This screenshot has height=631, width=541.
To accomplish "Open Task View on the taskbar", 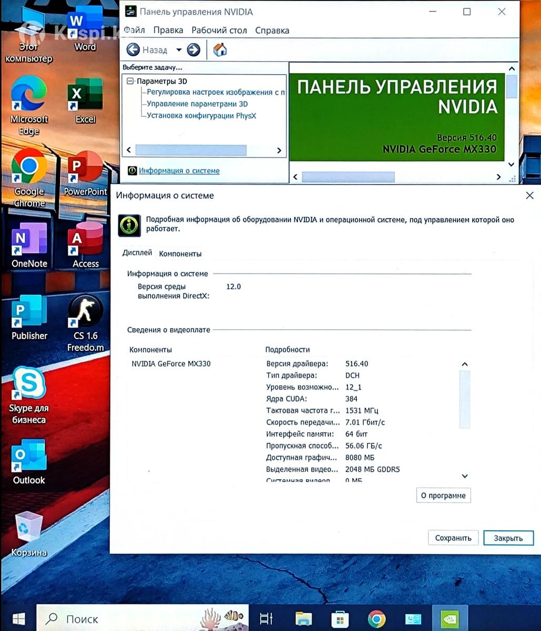I will 267,619.
